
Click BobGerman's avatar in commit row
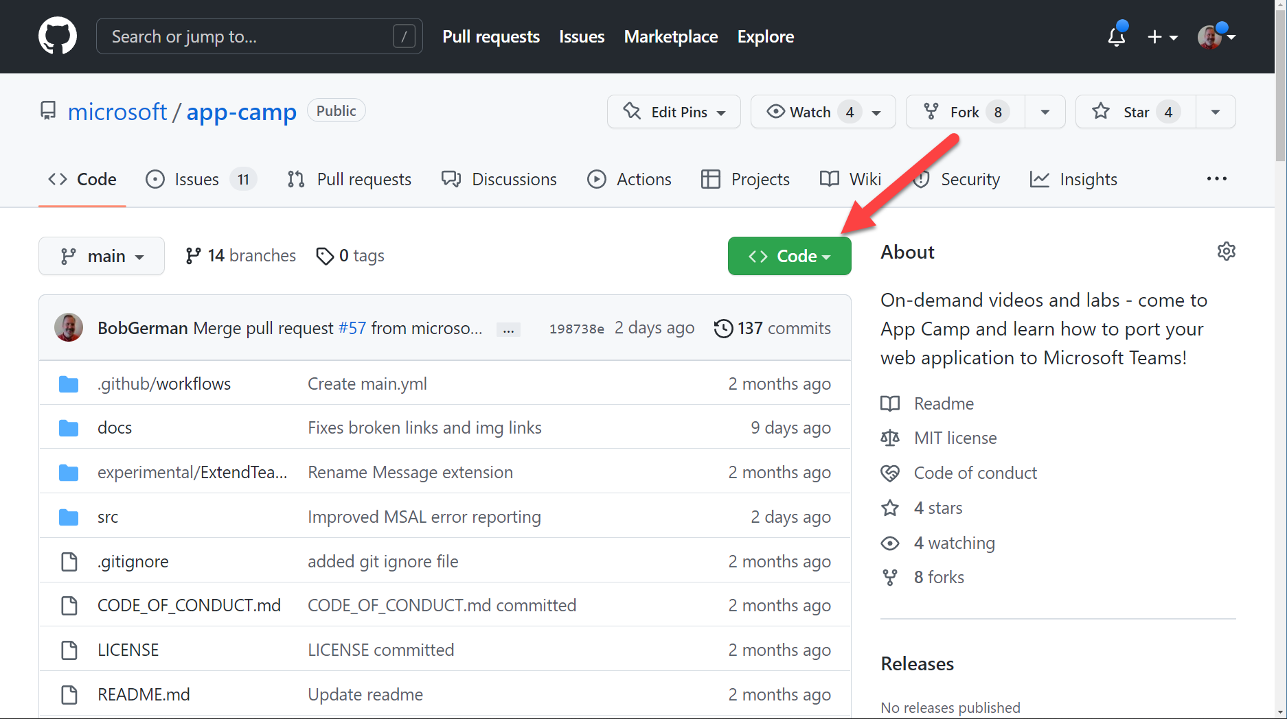point(69,328)
